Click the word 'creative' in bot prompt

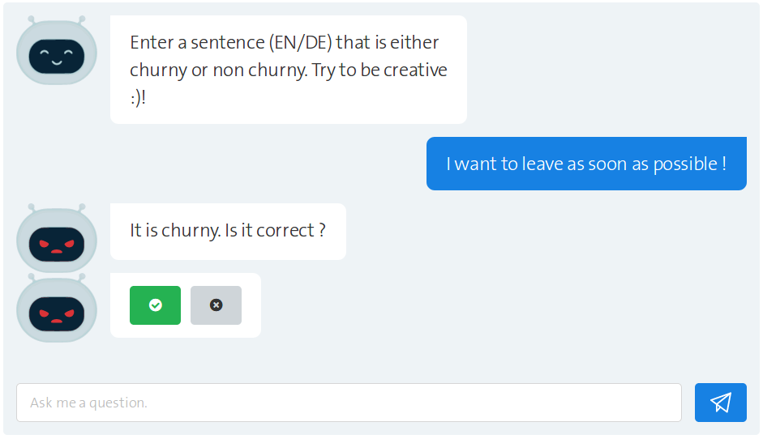point(415,70)
